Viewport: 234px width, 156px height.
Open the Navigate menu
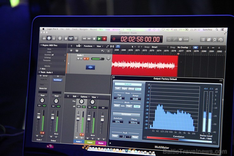point(83,29)
